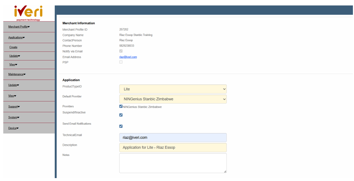Expand the View menu above Support
Image resolution: width=354 pixels, height=181 pixels.
[12, 96]
